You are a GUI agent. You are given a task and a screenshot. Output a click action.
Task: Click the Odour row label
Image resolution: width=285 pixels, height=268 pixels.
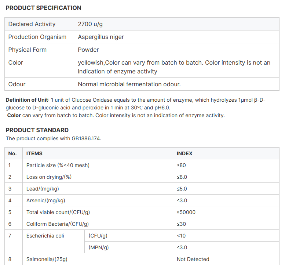(x=17, y=84)
